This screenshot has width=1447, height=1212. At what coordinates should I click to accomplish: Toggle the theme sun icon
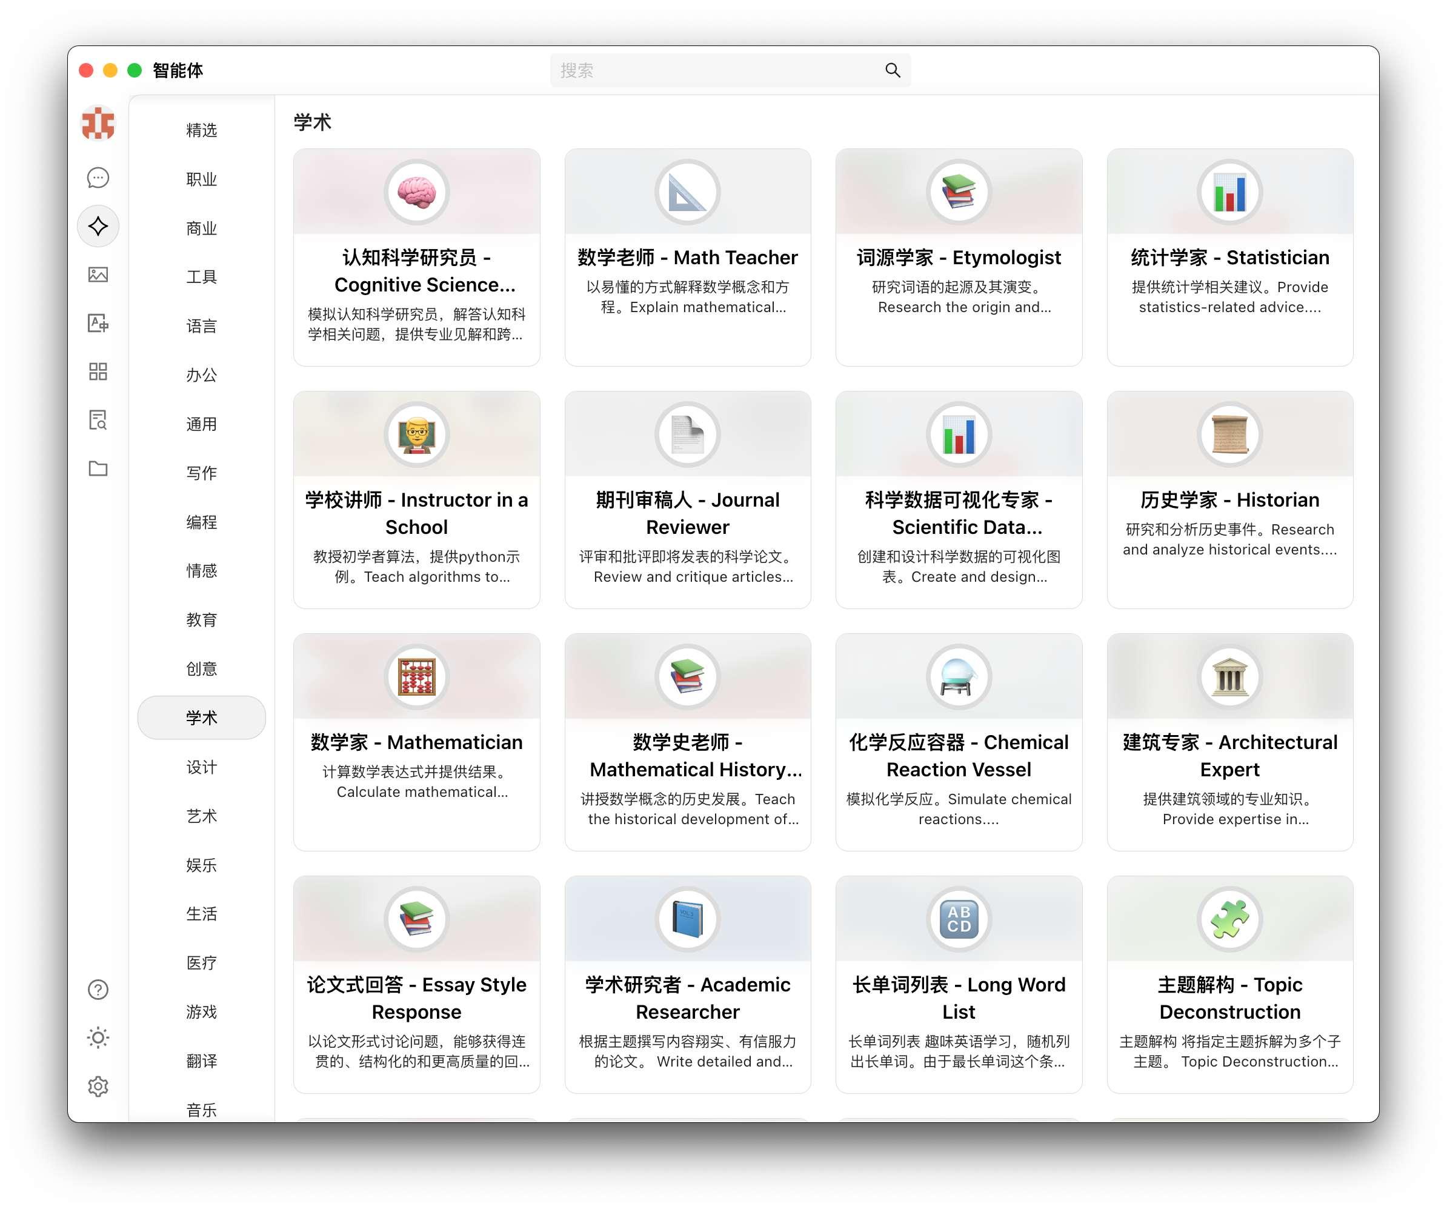[x=98, y=1038]
